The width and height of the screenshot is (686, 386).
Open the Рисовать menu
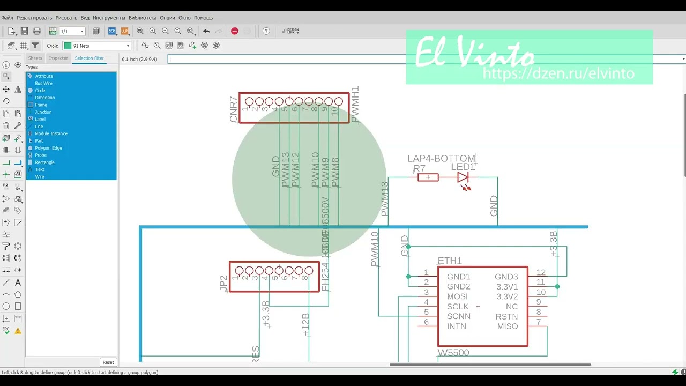[66, 18]
